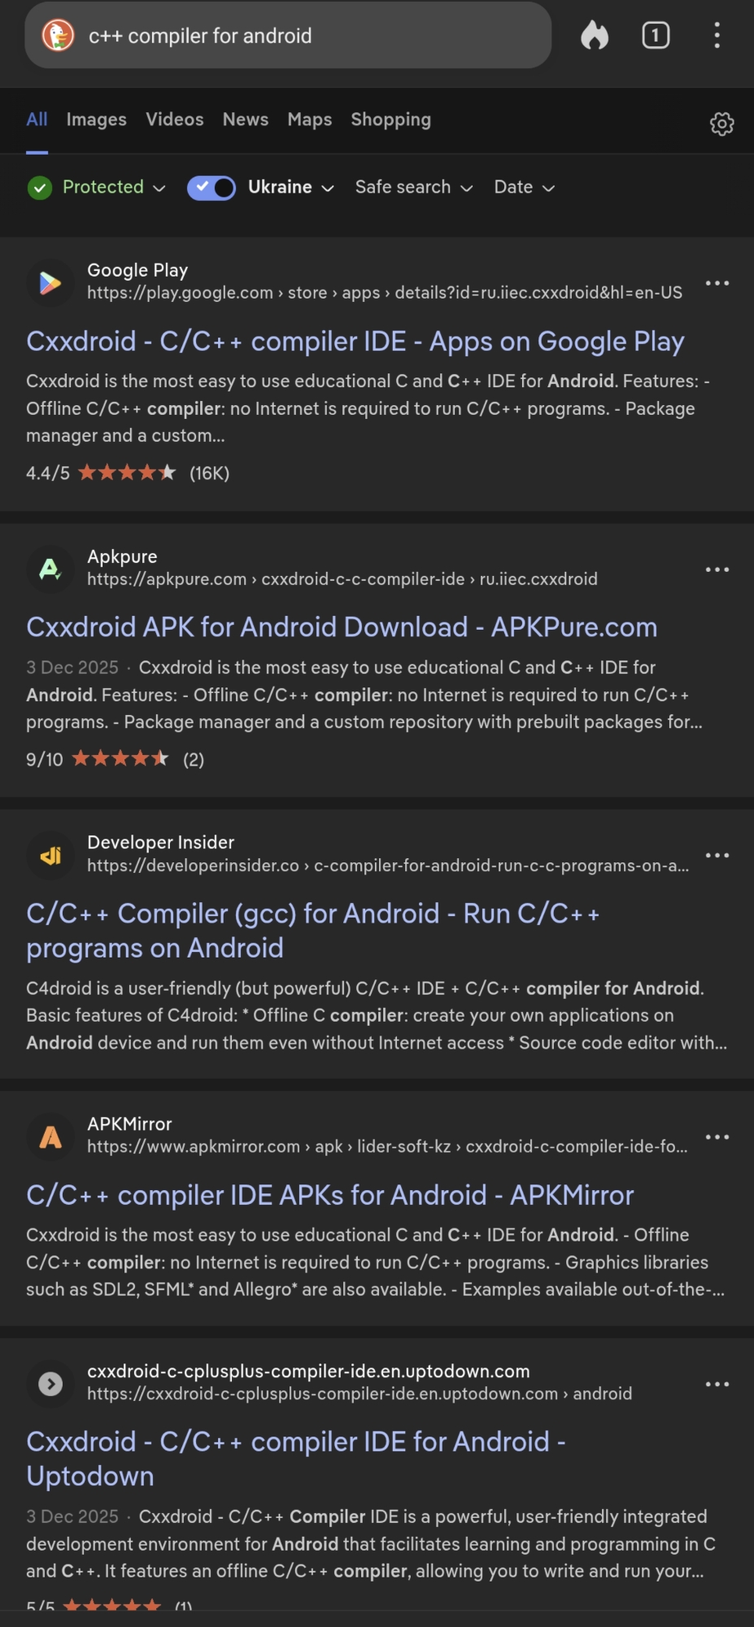
Task: Tap the Developer Insider site favicon
Action: (x=50, y=855)
